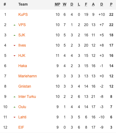Screen dimensions: 116x133
Task: Click the green up arrow beside Oulu
Action: [14, 107]
